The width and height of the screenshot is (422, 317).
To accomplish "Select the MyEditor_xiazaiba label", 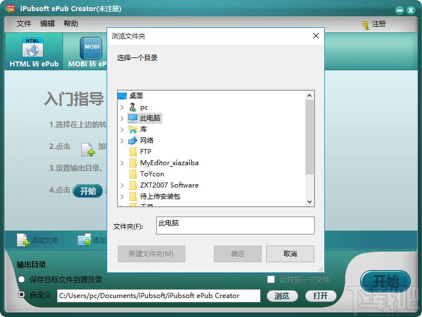I will [169, 163].
